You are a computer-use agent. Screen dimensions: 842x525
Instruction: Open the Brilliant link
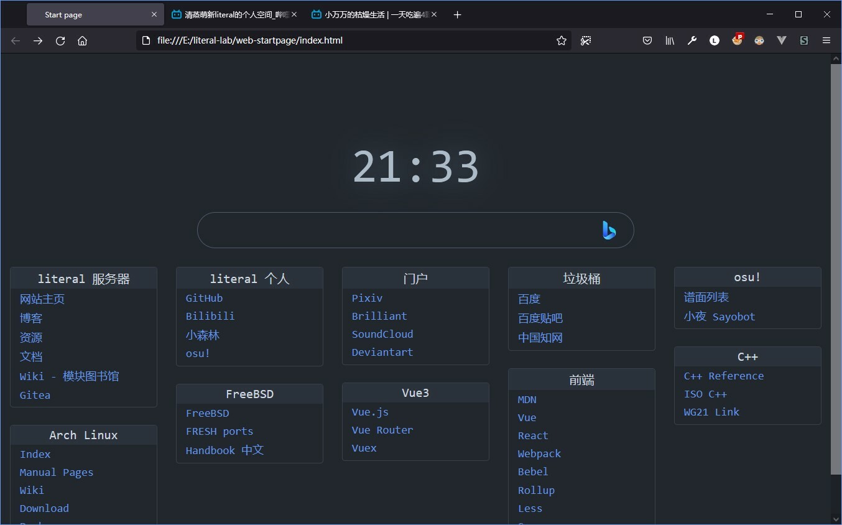pyautogui.click(x=379, y=316)
